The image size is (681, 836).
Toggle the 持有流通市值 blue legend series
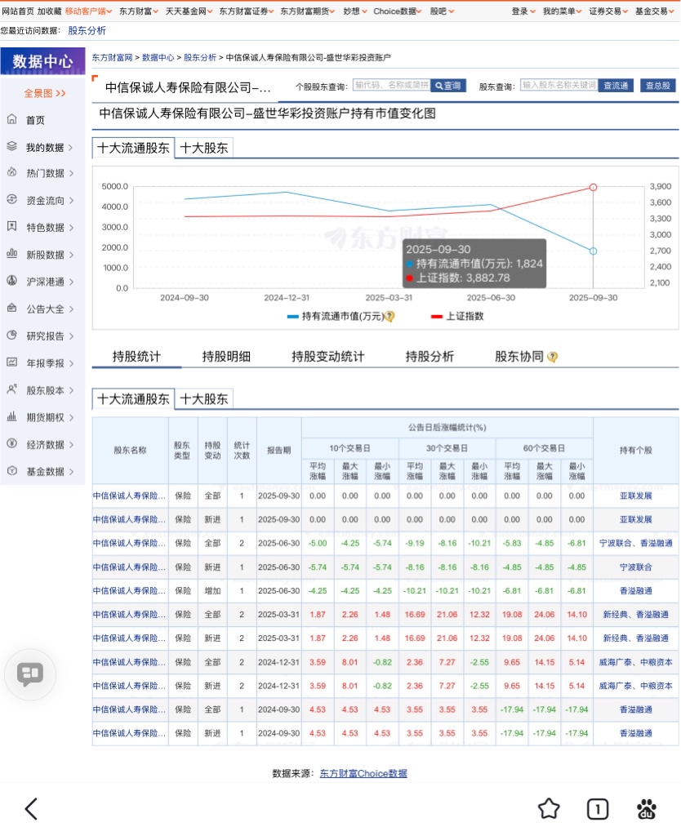pyautogui.click(x=335, y=316)
